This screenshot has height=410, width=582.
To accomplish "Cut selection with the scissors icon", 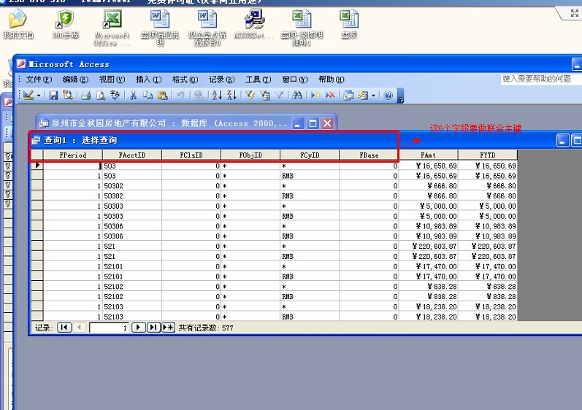I will [x=133, y=96].
